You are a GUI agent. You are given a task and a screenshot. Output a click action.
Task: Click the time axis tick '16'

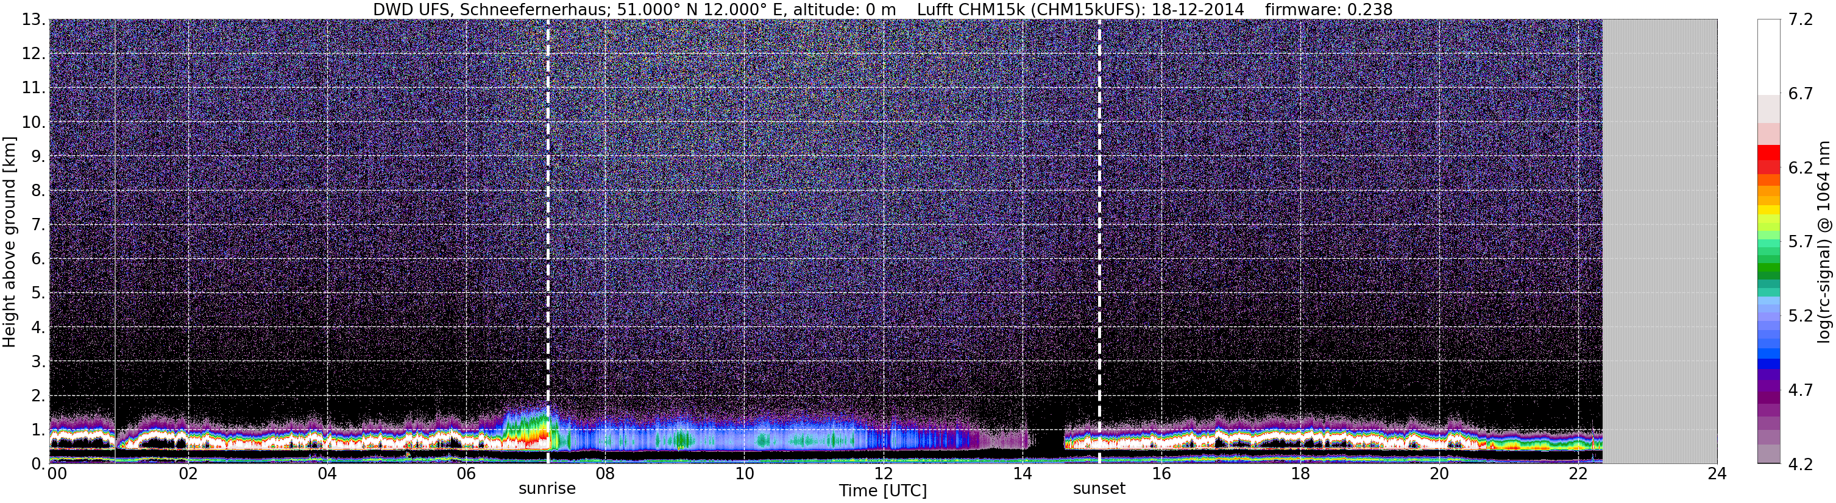click(x=1161, y=474)
